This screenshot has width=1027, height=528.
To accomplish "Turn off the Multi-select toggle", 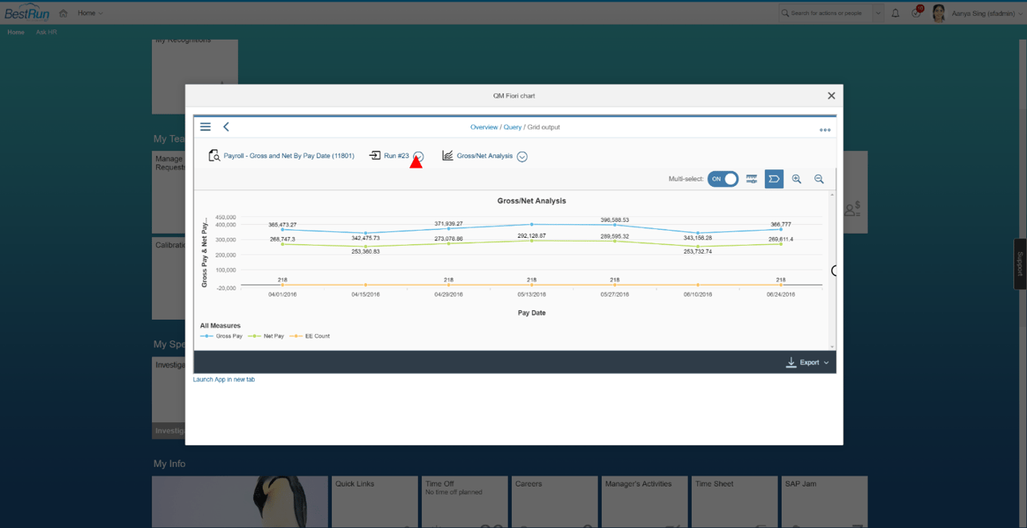I will pos(722,179).
